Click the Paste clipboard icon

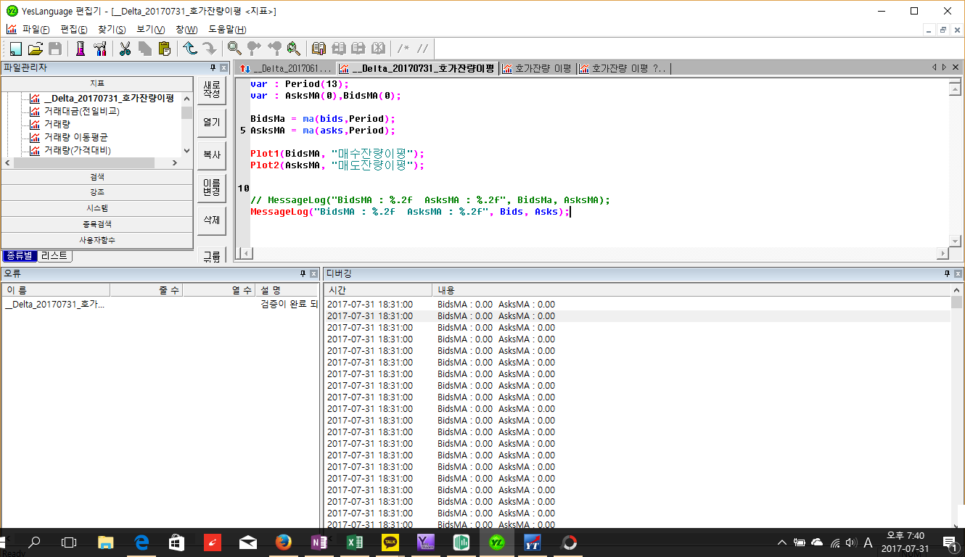[164, 49]
